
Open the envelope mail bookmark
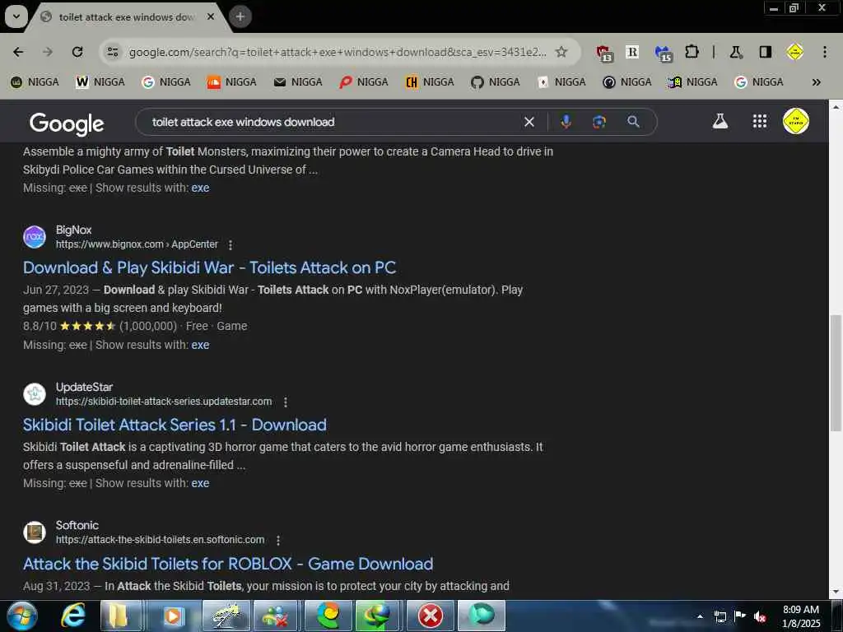click(298, 81)
